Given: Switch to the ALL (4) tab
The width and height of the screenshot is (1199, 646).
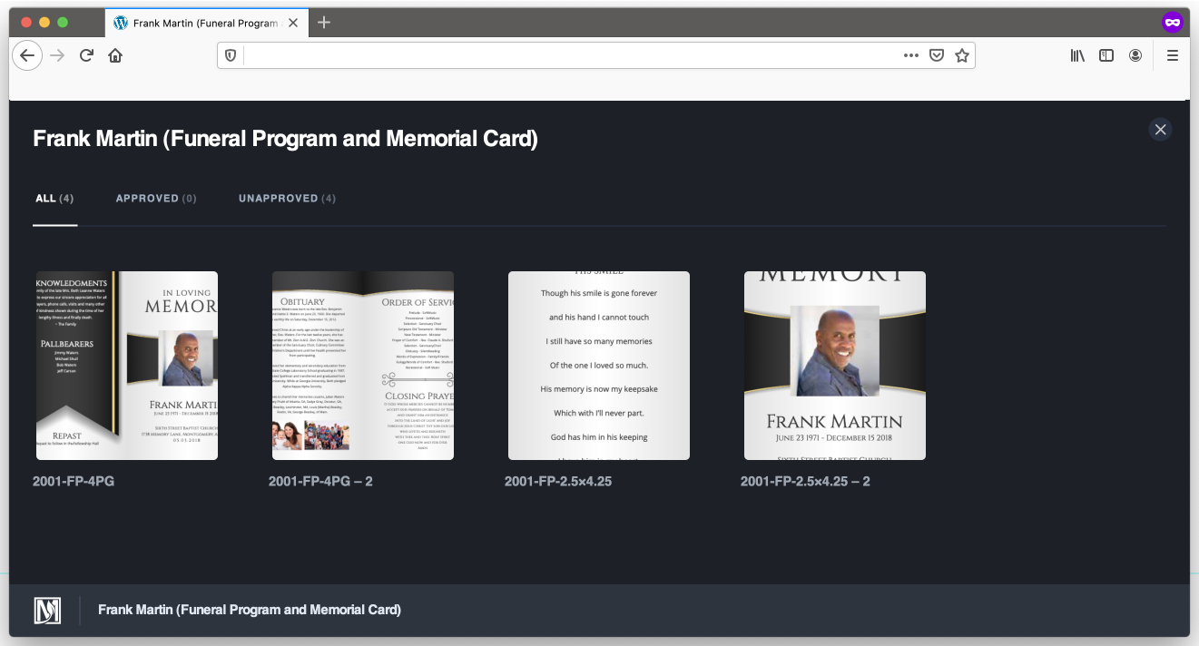Looking at the screenshot, I should point(54,198).
